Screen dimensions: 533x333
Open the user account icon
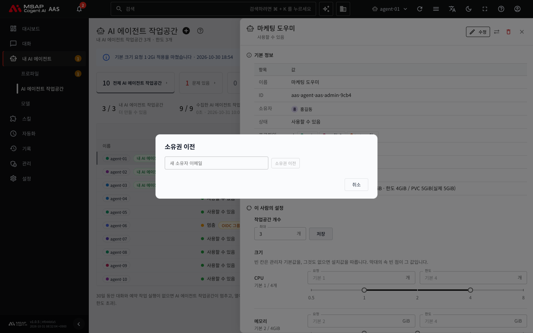[x=517, y=9]
